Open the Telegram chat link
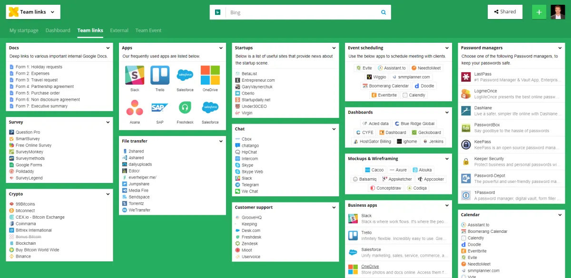The height and width of the screenshot is (278, 571). click(x=250, y=185)
